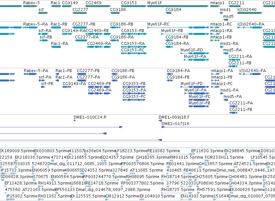This screenshot has height=201, width=275.
Task: Select protein Rac1-PB
Action: [x=63, y=71]
